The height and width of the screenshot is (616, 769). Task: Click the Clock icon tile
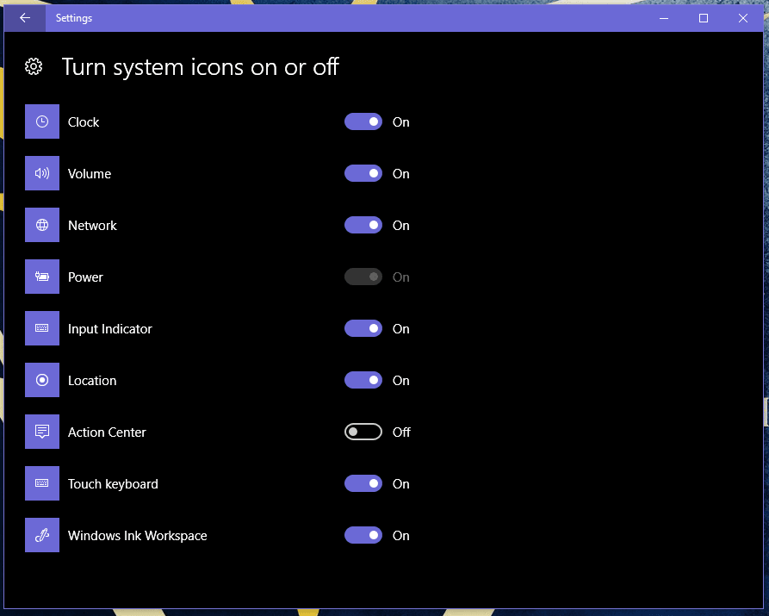pyautogui.click(x=42, y=121)
